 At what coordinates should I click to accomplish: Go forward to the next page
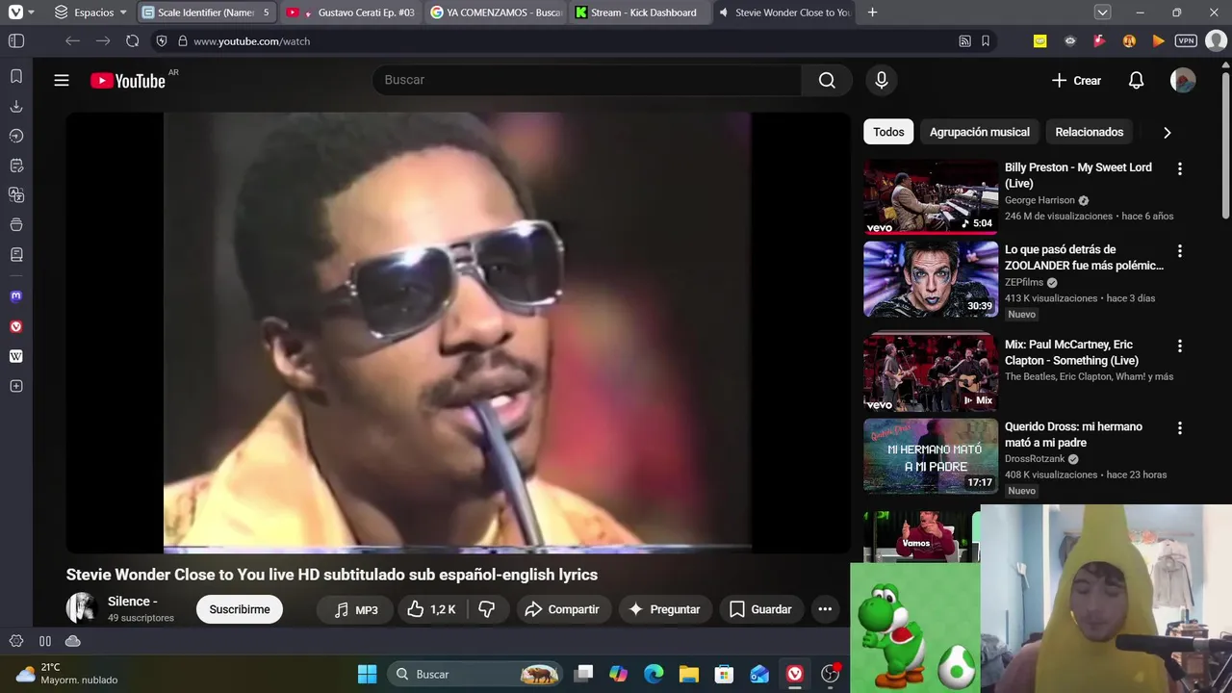coord(103,41)
